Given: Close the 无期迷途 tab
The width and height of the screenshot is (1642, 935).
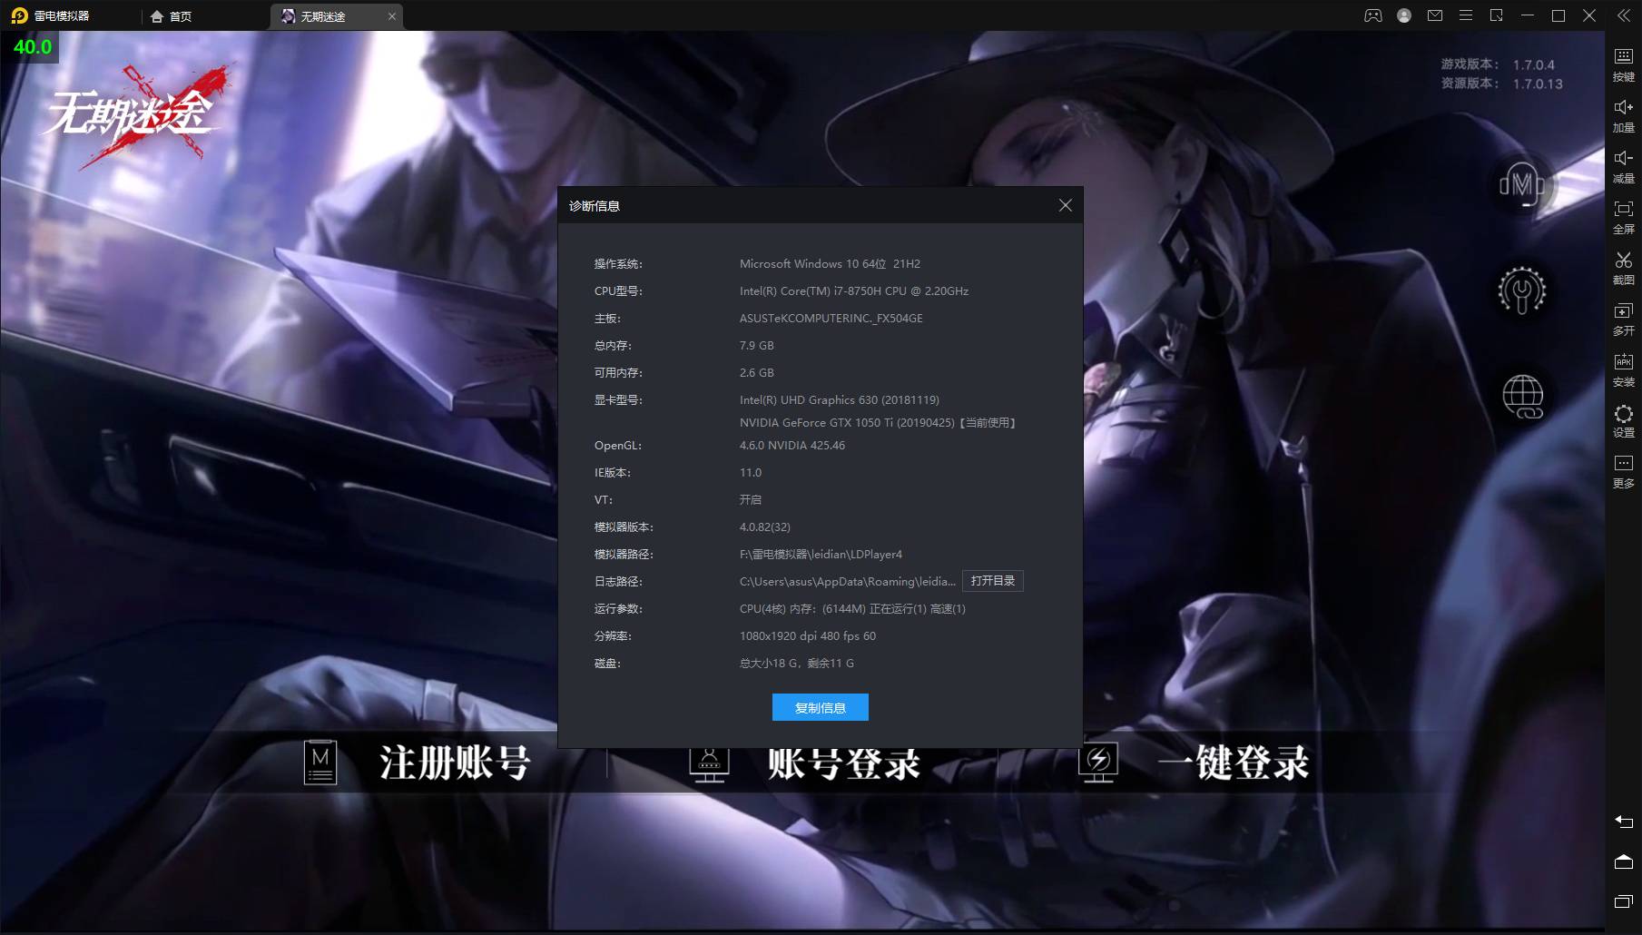Looking at the screenshot, I should [392, 16].
